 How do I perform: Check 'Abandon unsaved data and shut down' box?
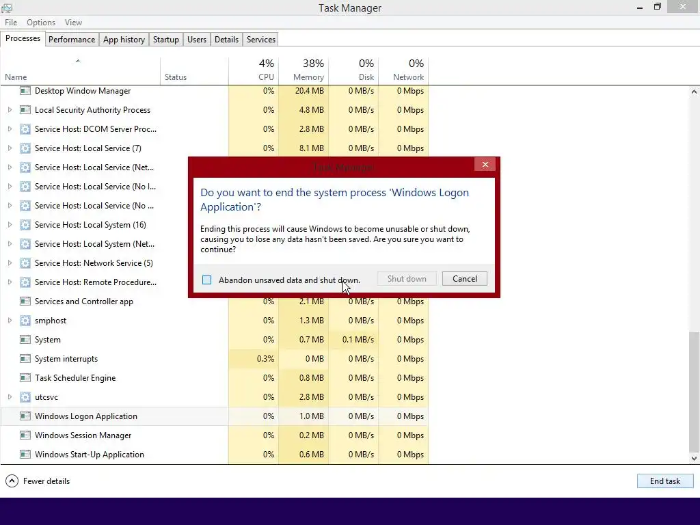[206, 280]
